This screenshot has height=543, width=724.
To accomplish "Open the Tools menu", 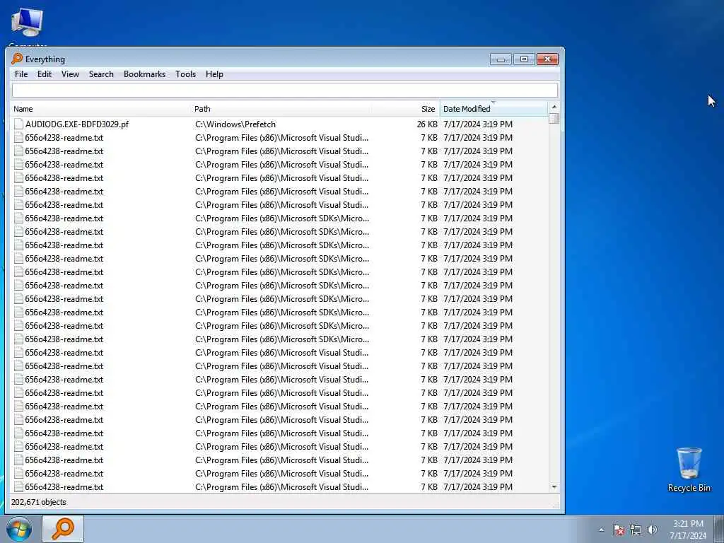I will 186,74.
